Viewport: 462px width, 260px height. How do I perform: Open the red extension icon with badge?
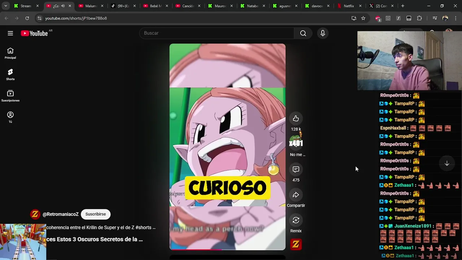[378, 18]
